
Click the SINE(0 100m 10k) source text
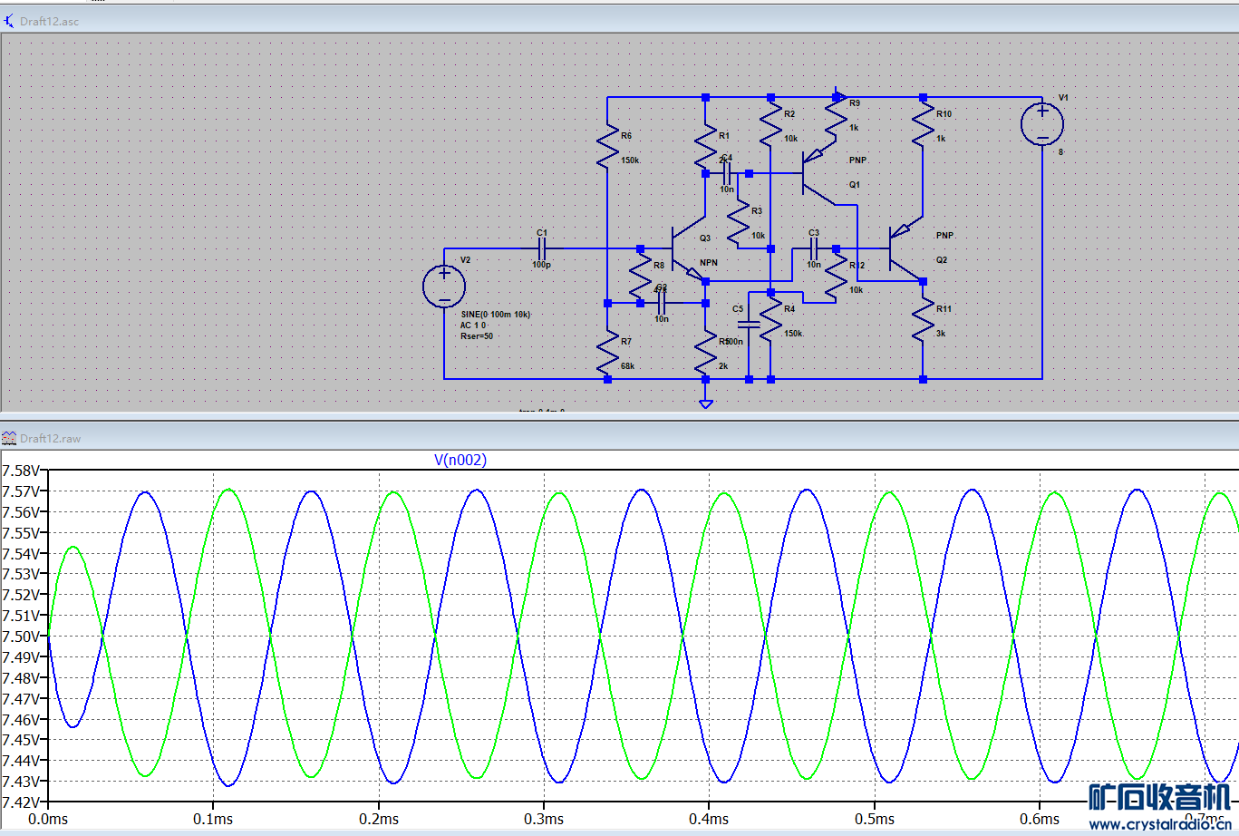[496, 314]
